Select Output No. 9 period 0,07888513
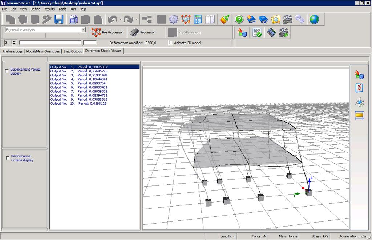 click(x=95, y=100)
